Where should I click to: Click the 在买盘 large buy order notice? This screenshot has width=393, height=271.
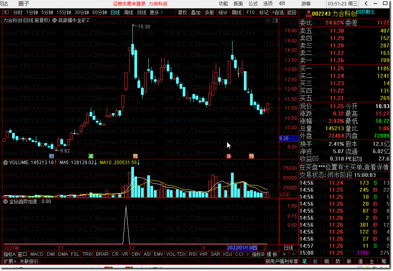(x=344, y=168)
